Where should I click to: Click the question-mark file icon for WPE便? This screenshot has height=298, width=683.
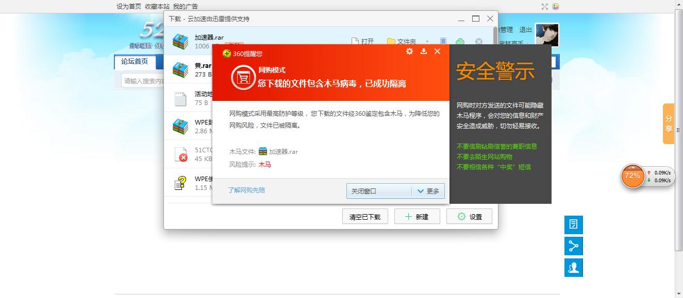[x=180, y=183]
